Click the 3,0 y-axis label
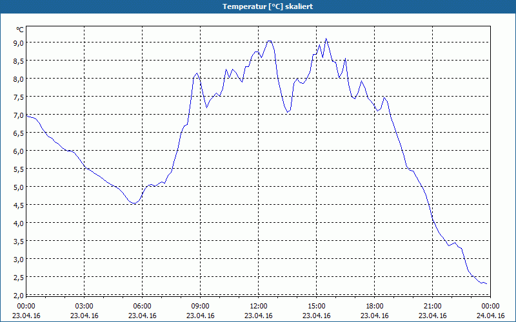 click(x=19, y=260)
